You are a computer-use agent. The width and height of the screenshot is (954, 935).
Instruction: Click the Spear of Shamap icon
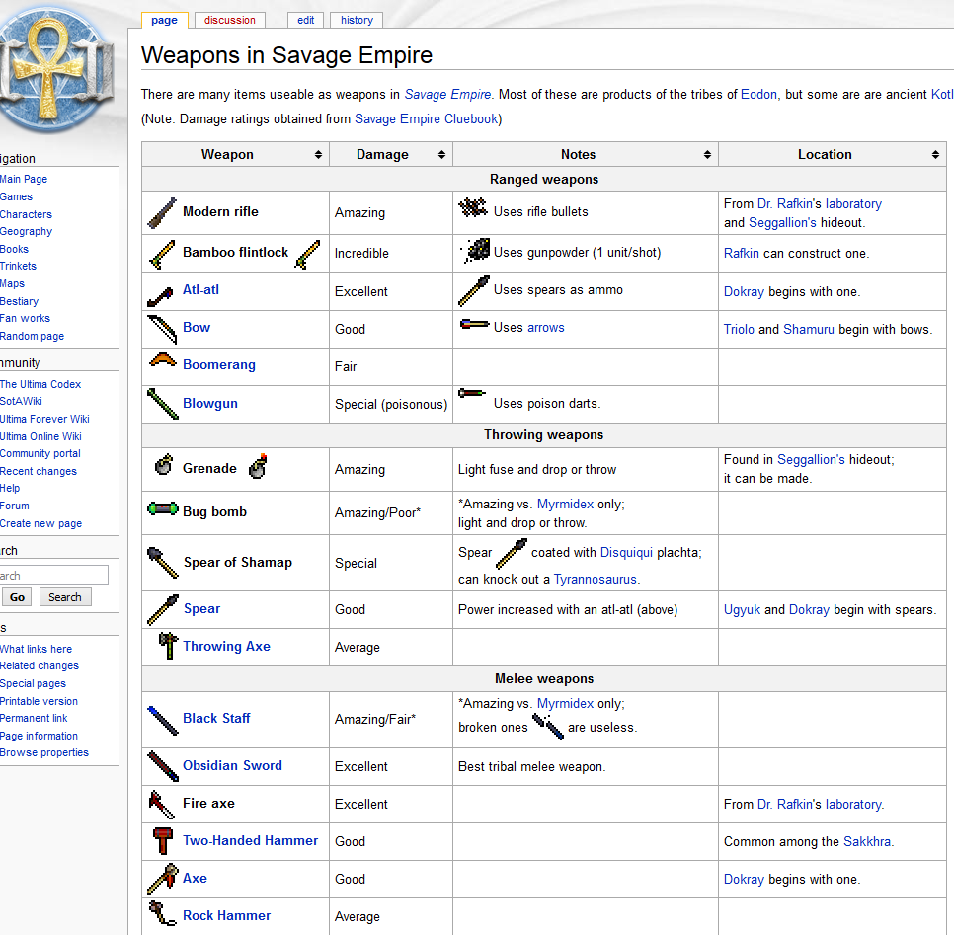pos(162,562)
